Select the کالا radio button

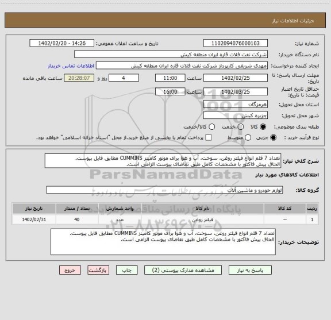coord(263,126)
